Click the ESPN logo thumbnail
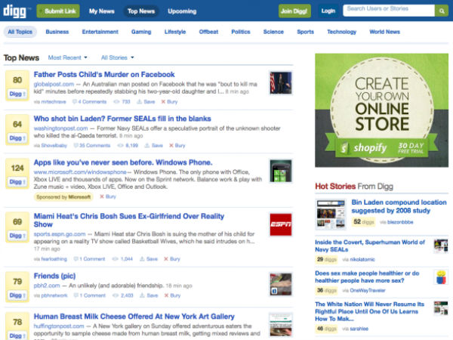The width and height of the screenshot is (453, 340). click(x=280, y=224)
